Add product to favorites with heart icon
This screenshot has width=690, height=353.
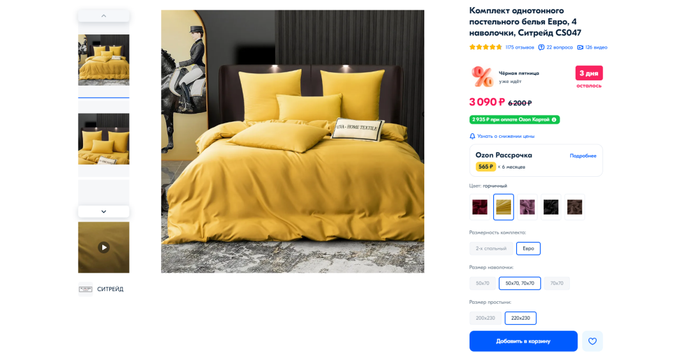pos(592,341)
